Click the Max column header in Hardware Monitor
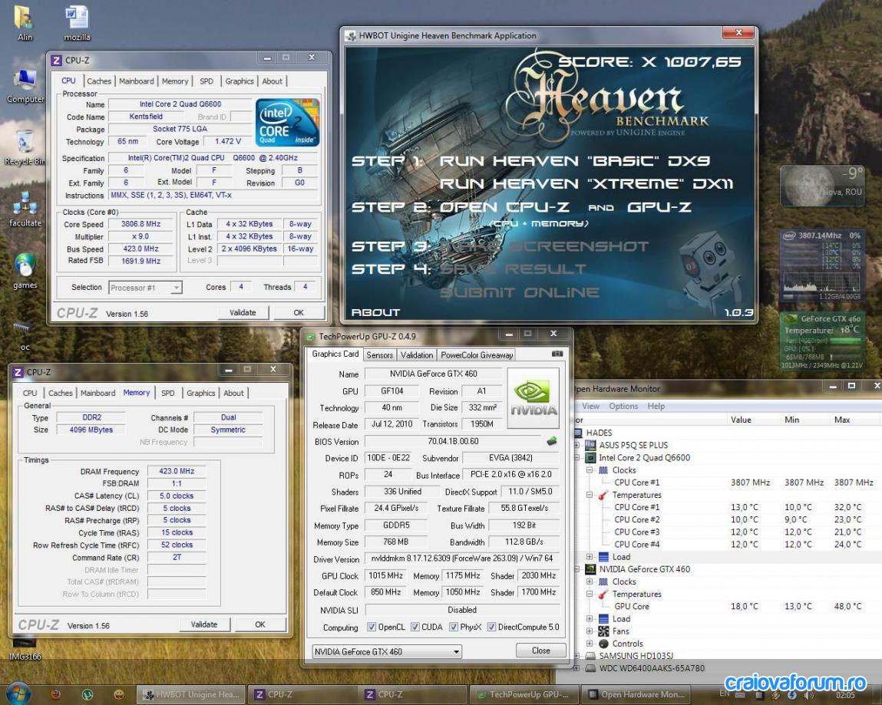 pyautogui.click(x=842, y=420)
